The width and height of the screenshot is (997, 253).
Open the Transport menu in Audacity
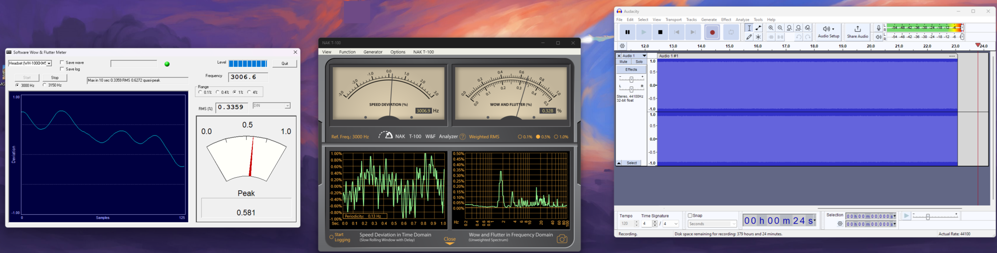pyautogui.click(x=673, y=20)
